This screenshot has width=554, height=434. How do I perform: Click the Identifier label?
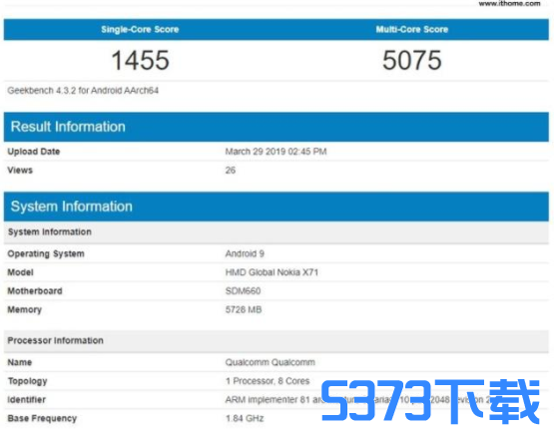pyautogui.click(x=27, y=400)
